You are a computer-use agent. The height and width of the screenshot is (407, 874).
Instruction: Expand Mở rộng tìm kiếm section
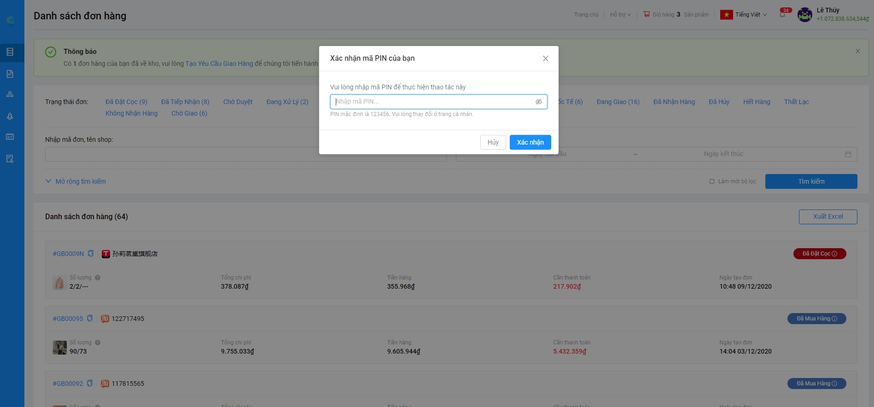point(76,181)
